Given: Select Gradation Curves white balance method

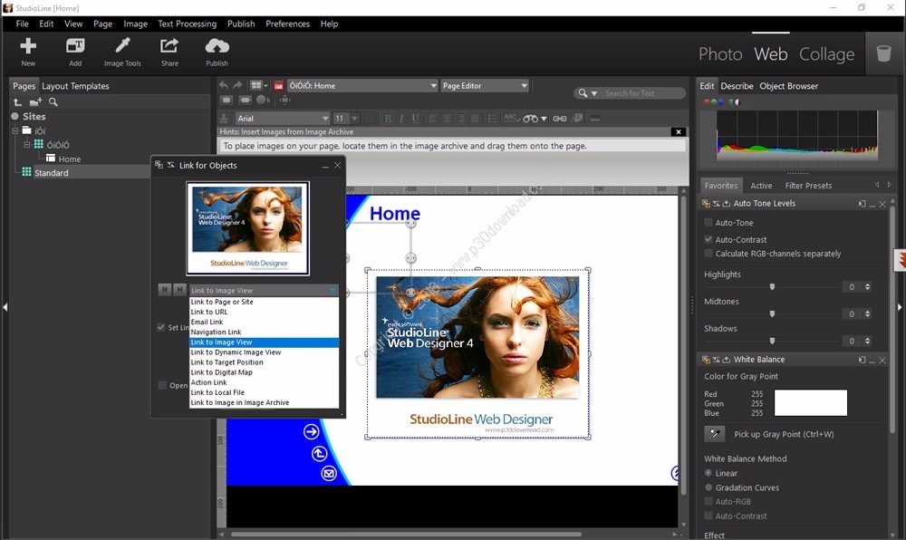Looking at the screenshot, I should click(x=708, y=487).
